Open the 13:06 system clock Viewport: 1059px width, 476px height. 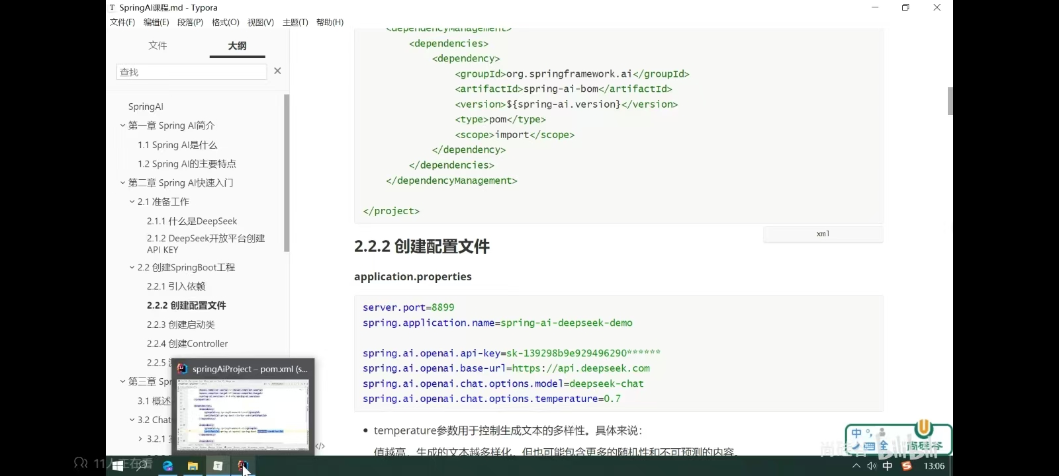coord(934,466)
